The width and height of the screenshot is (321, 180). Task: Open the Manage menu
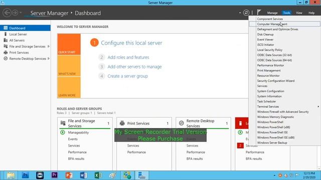[272, 13]
